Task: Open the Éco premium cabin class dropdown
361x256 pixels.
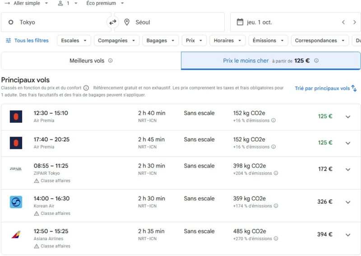Action: (x=105, y=3)
